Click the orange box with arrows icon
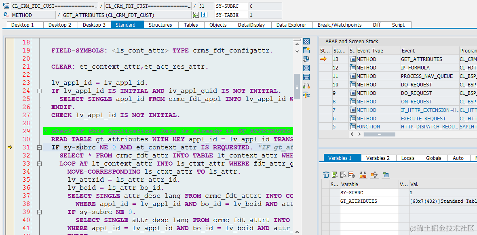 point(374,174)
